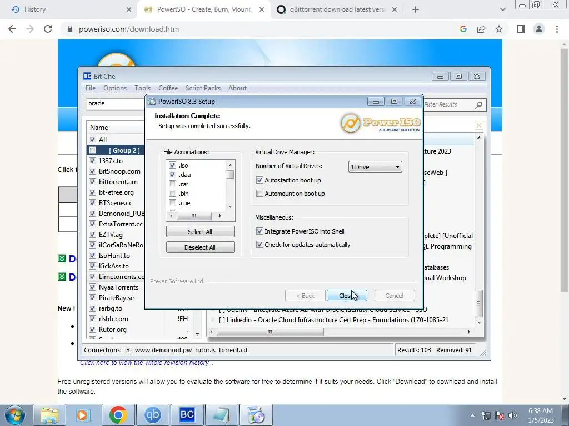Open Chrome three-dot menu
The width and height of the screenshot is (569, 426).
click(557, 29)
